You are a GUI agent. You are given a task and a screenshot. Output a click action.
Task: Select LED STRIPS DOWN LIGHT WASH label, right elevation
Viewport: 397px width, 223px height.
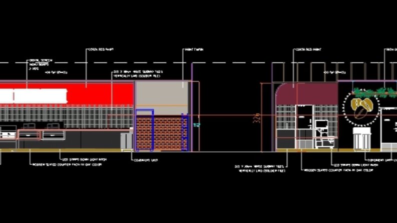click(356, 165)
